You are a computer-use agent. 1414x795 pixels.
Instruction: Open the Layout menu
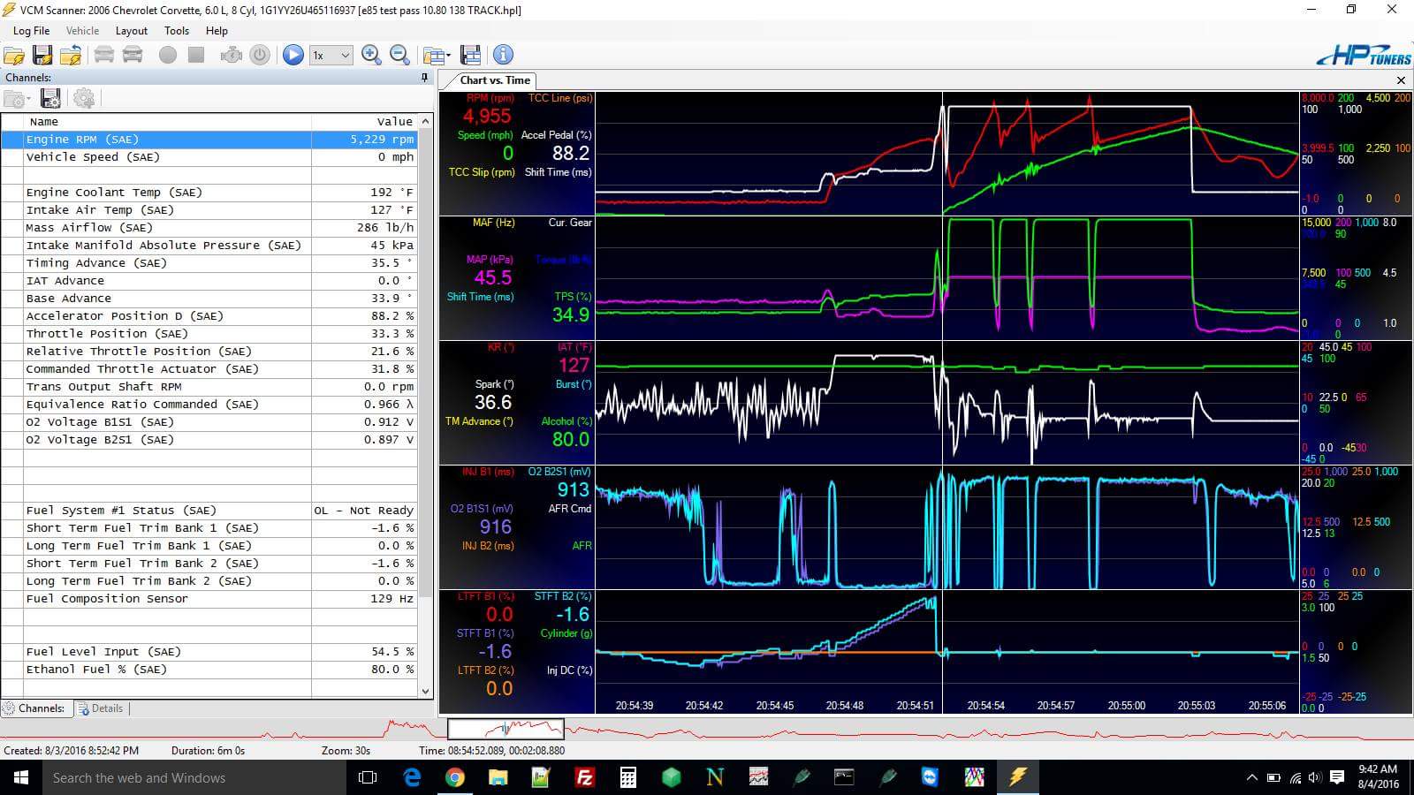pyautogui.click(x=132, y=30)
